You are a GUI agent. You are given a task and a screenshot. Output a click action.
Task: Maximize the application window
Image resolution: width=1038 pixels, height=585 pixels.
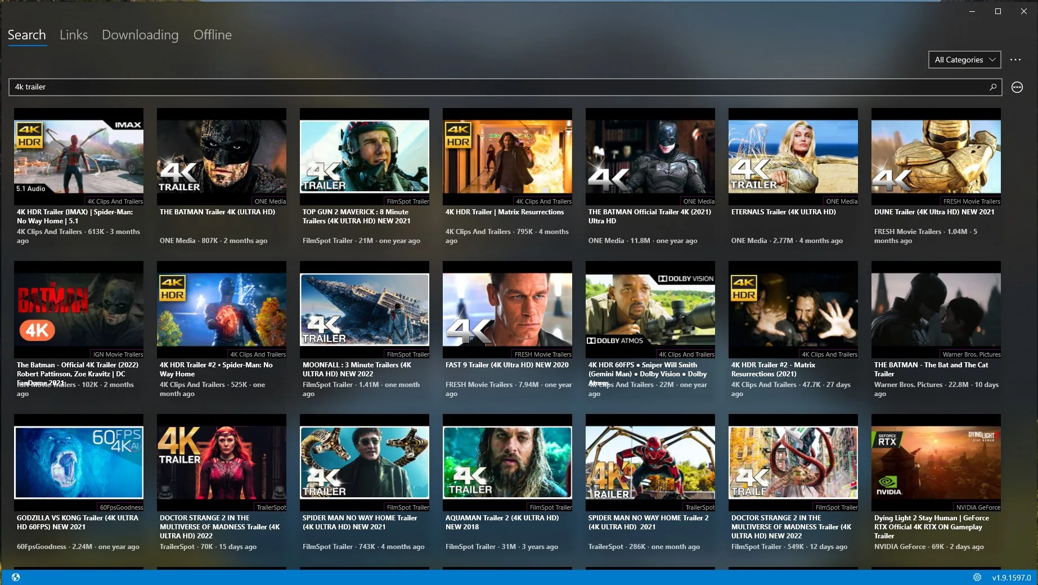point(998,11)
